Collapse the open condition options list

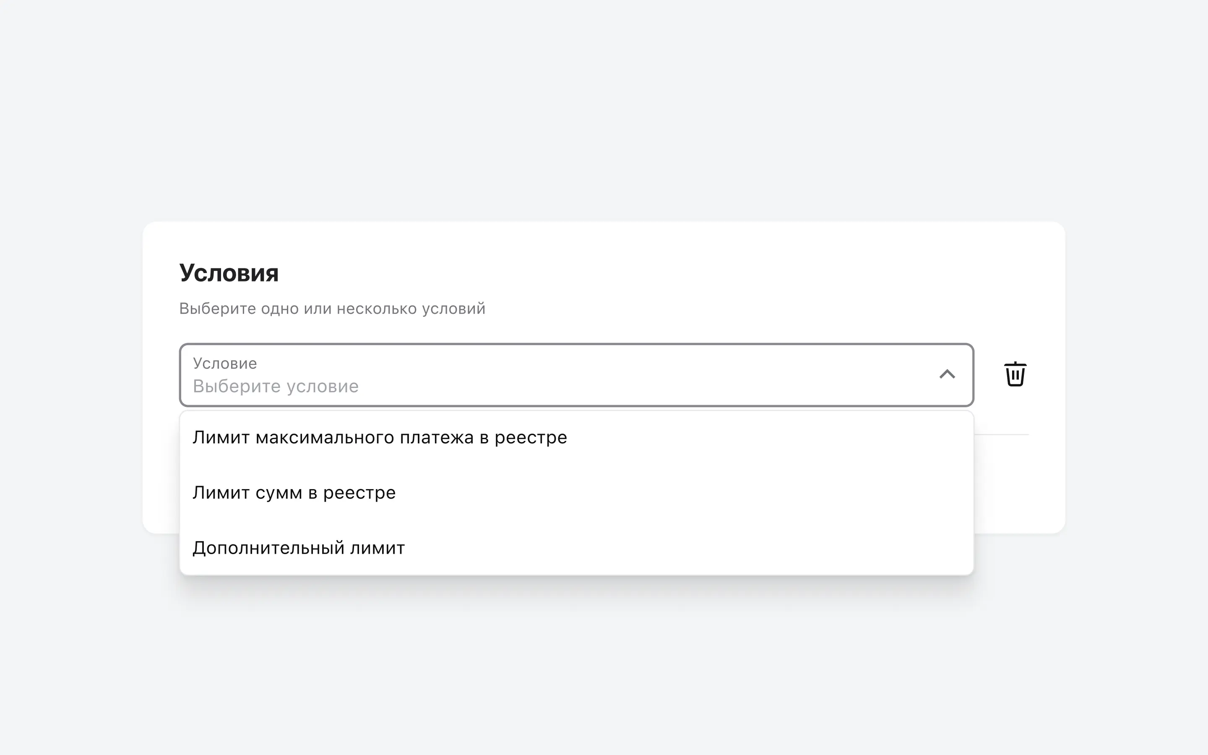pos(947,375)
